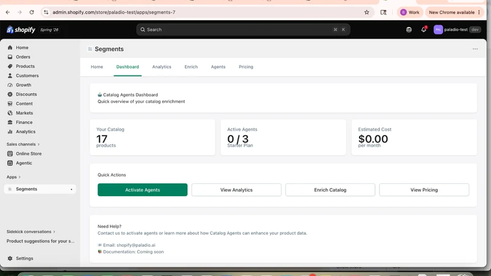
Task: Click the notifications bell icon
Action: pyautogui.click(x=423, y=29)
